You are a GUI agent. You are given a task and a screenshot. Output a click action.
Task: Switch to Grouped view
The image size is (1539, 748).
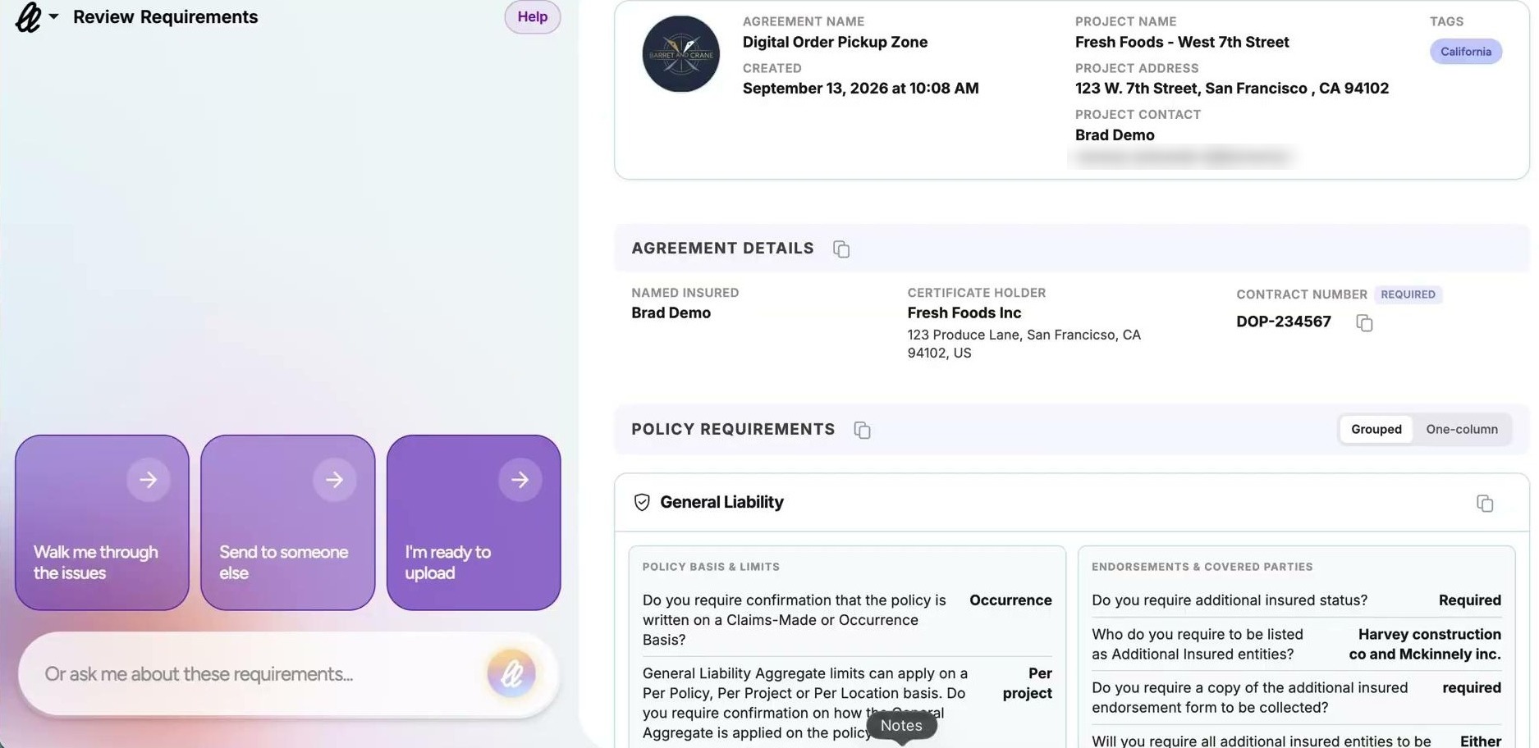[1376, 429]
